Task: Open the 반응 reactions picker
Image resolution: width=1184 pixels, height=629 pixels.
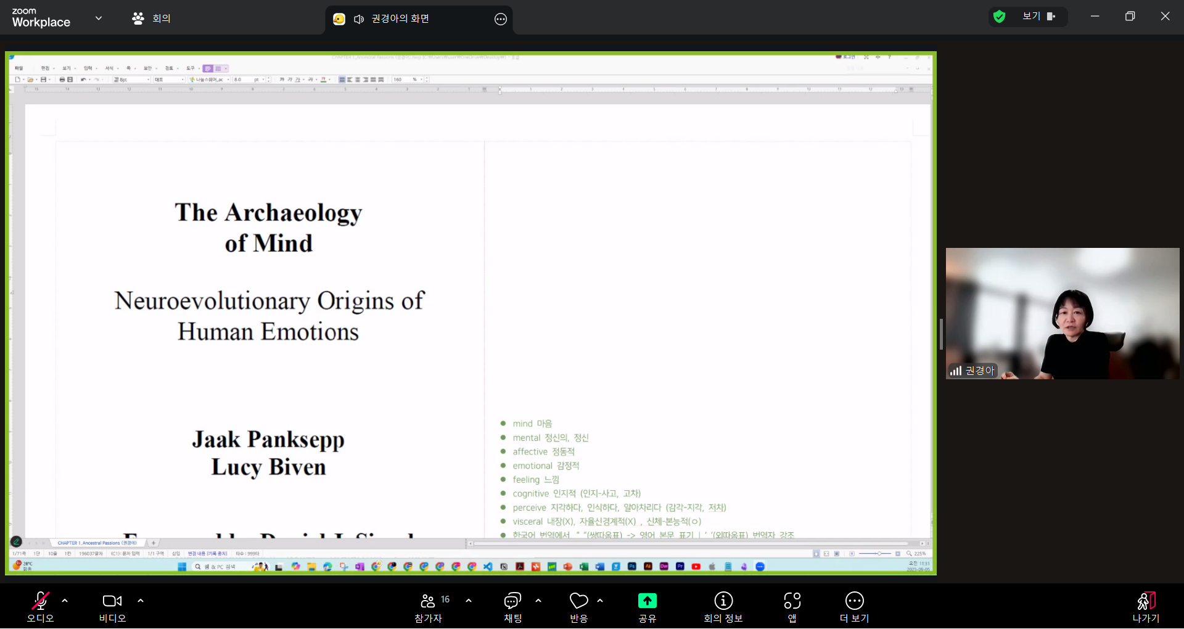Action: click(x=578, y=607)
